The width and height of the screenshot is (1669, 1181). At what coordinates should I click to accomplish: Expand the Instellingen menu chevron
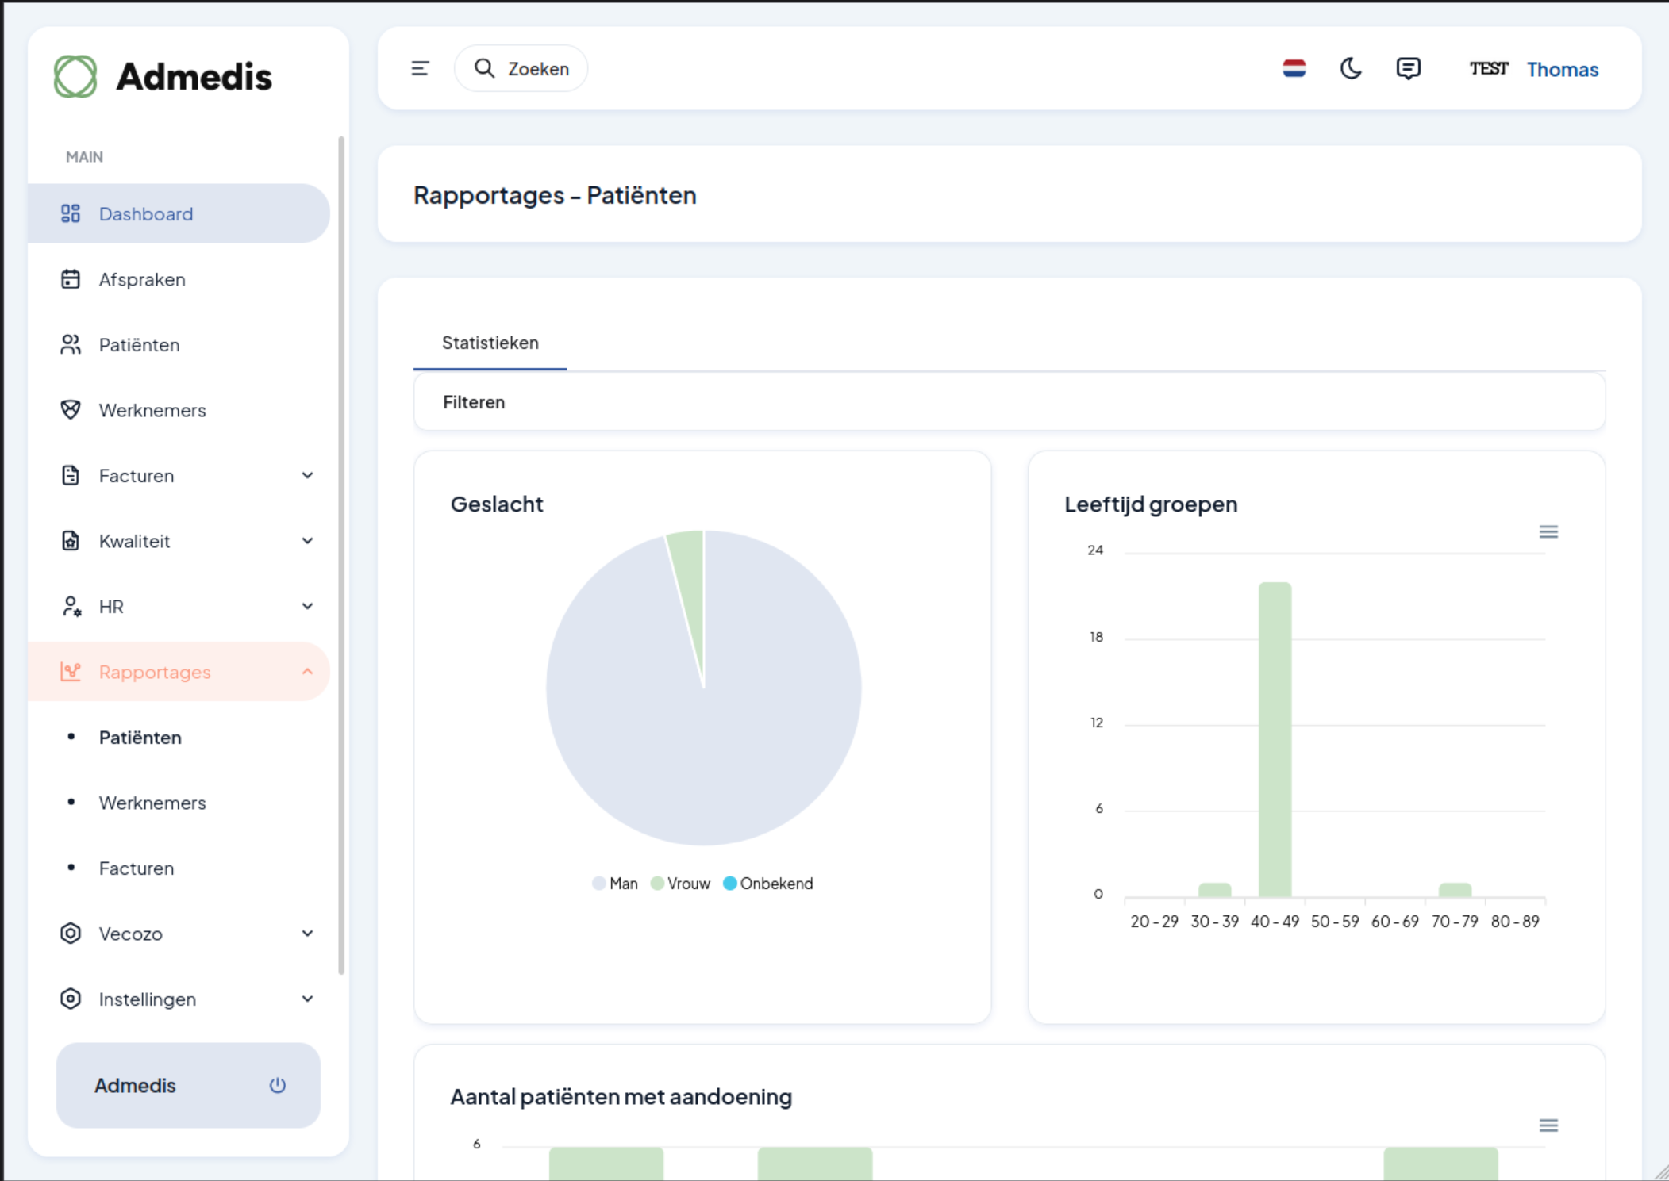click(307, 999)
